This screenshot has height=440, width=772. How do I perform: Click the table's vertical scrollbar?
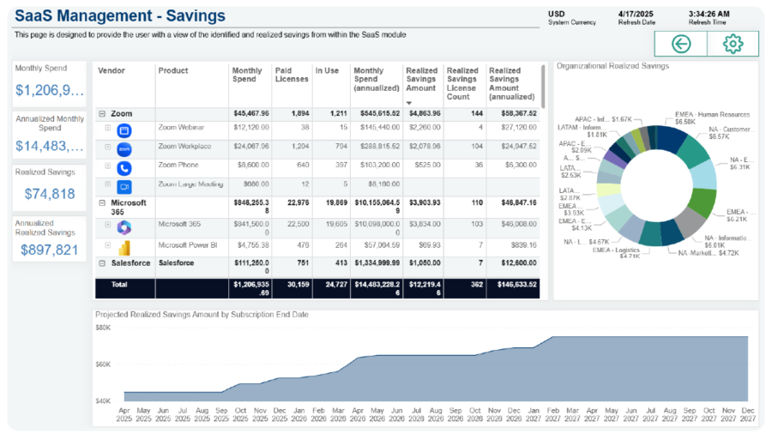[x=543, y=87]
